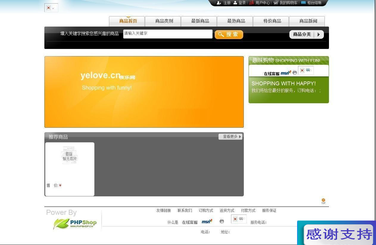
Task: Click the PHPShop logo in the footer
Action: point(75,223)
